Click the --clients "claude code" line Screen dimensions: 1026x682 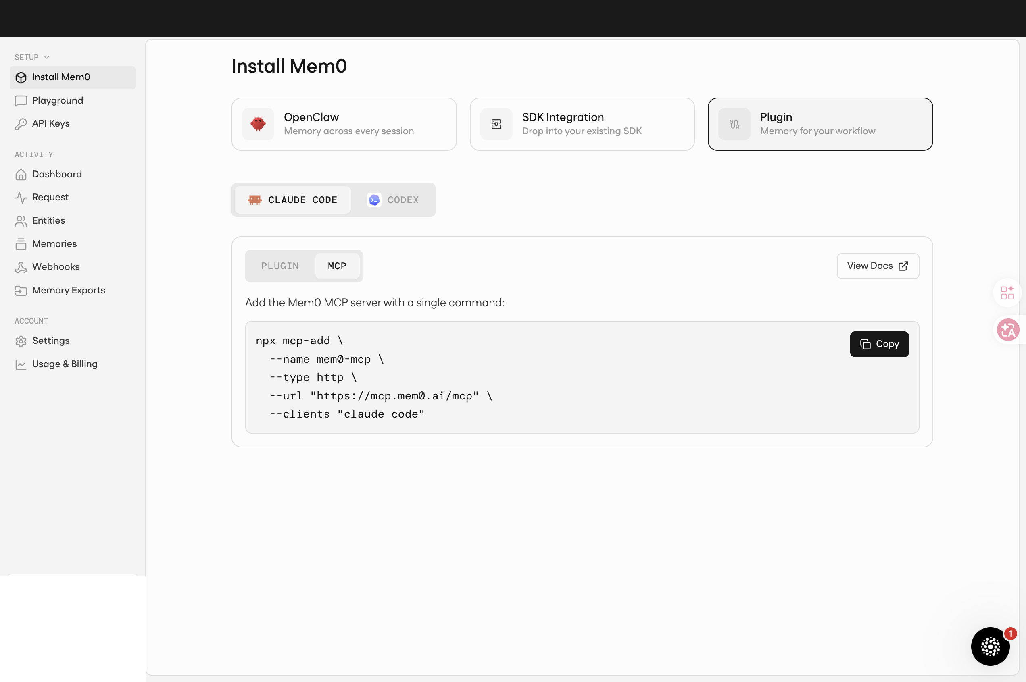click(x=347, y=414)
